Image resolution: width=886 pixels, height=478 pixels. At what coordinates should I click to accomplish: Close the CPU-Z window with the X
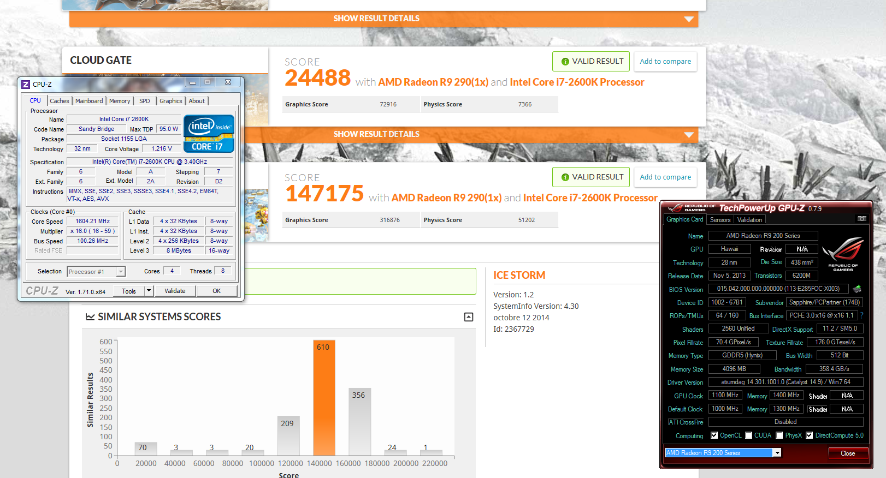228,82
